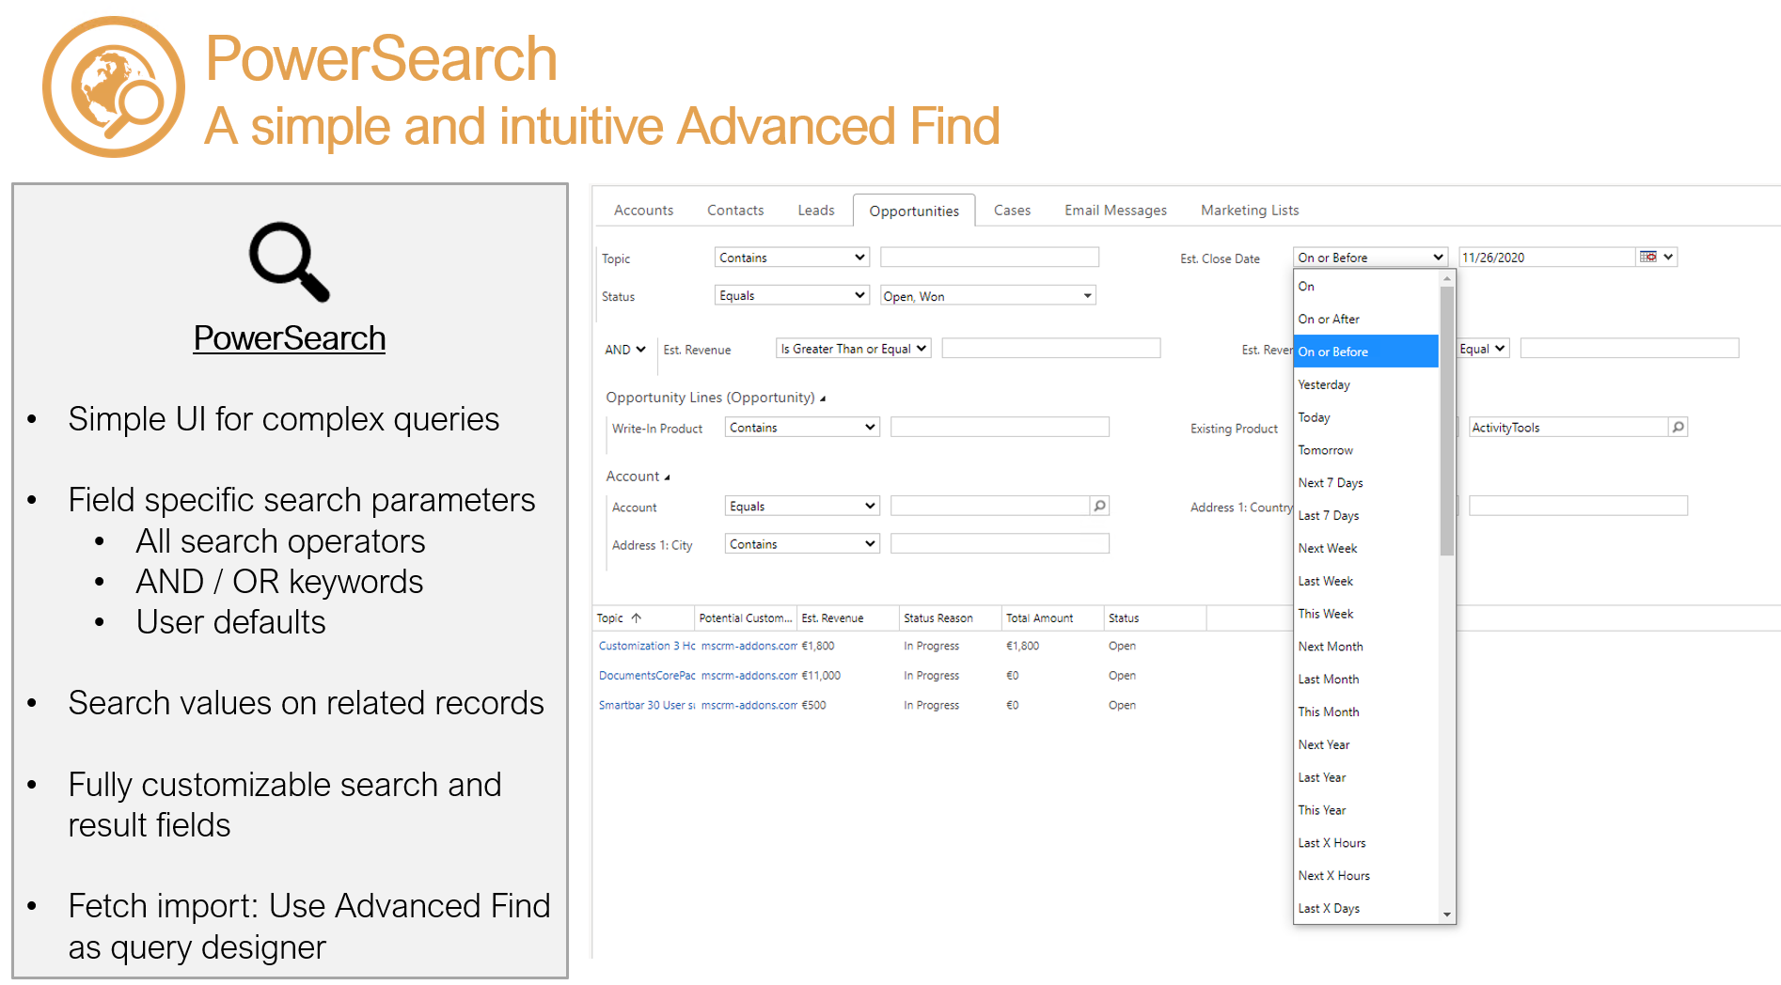The width and height of the screenshot is (1781, 985).
Task: Click the Account lookup magnifier icon
Action: (1099, 506)
